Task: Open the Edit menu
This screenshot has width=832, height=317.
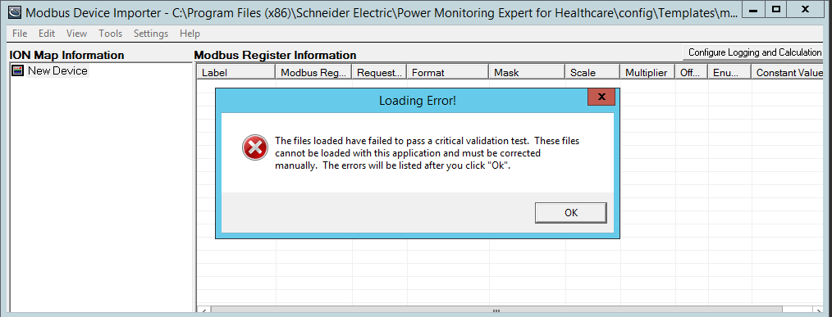Action: click(x=47, y=34)
